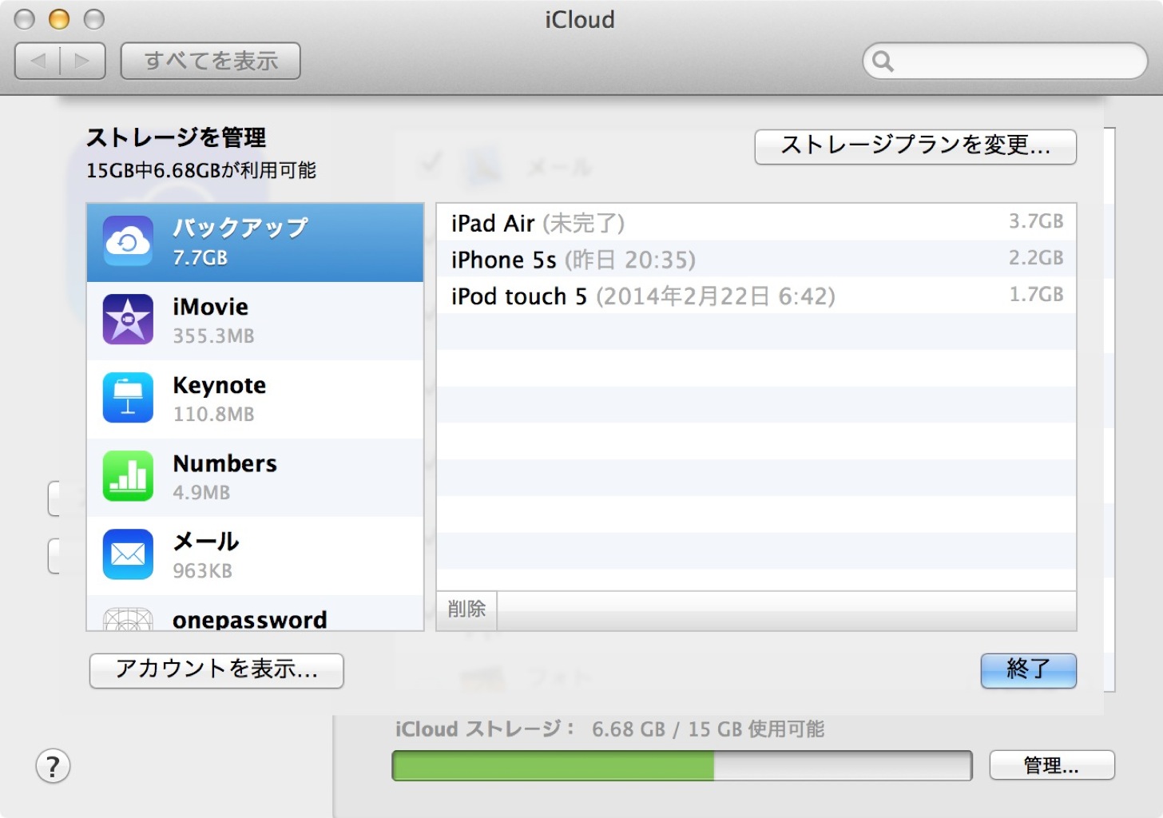Click the Keynote podium icon
This screenshot has height=818, width=1163.
[x=128, y=398]
